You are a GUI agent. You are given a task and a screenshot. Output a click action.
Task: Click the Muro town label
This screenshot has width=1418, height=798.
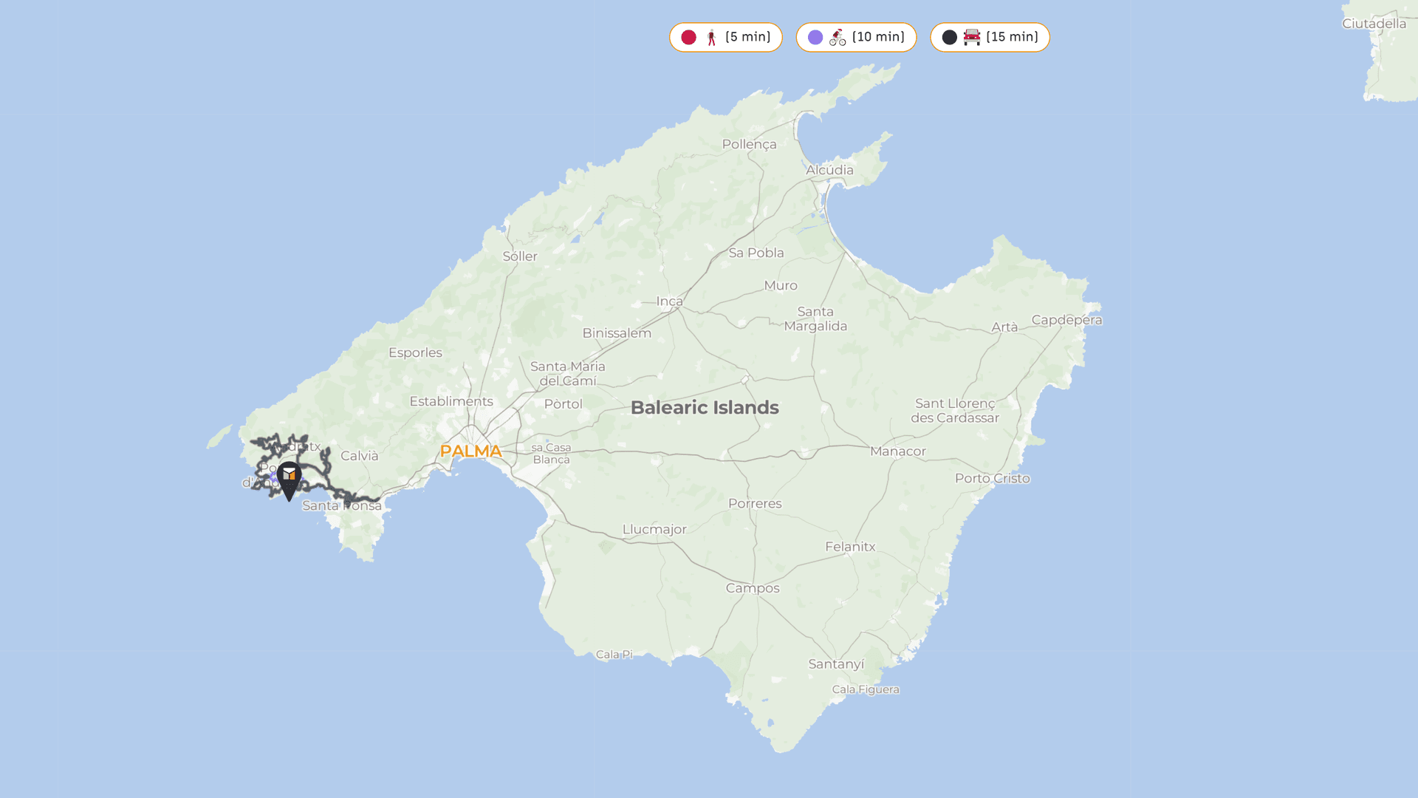781,285
